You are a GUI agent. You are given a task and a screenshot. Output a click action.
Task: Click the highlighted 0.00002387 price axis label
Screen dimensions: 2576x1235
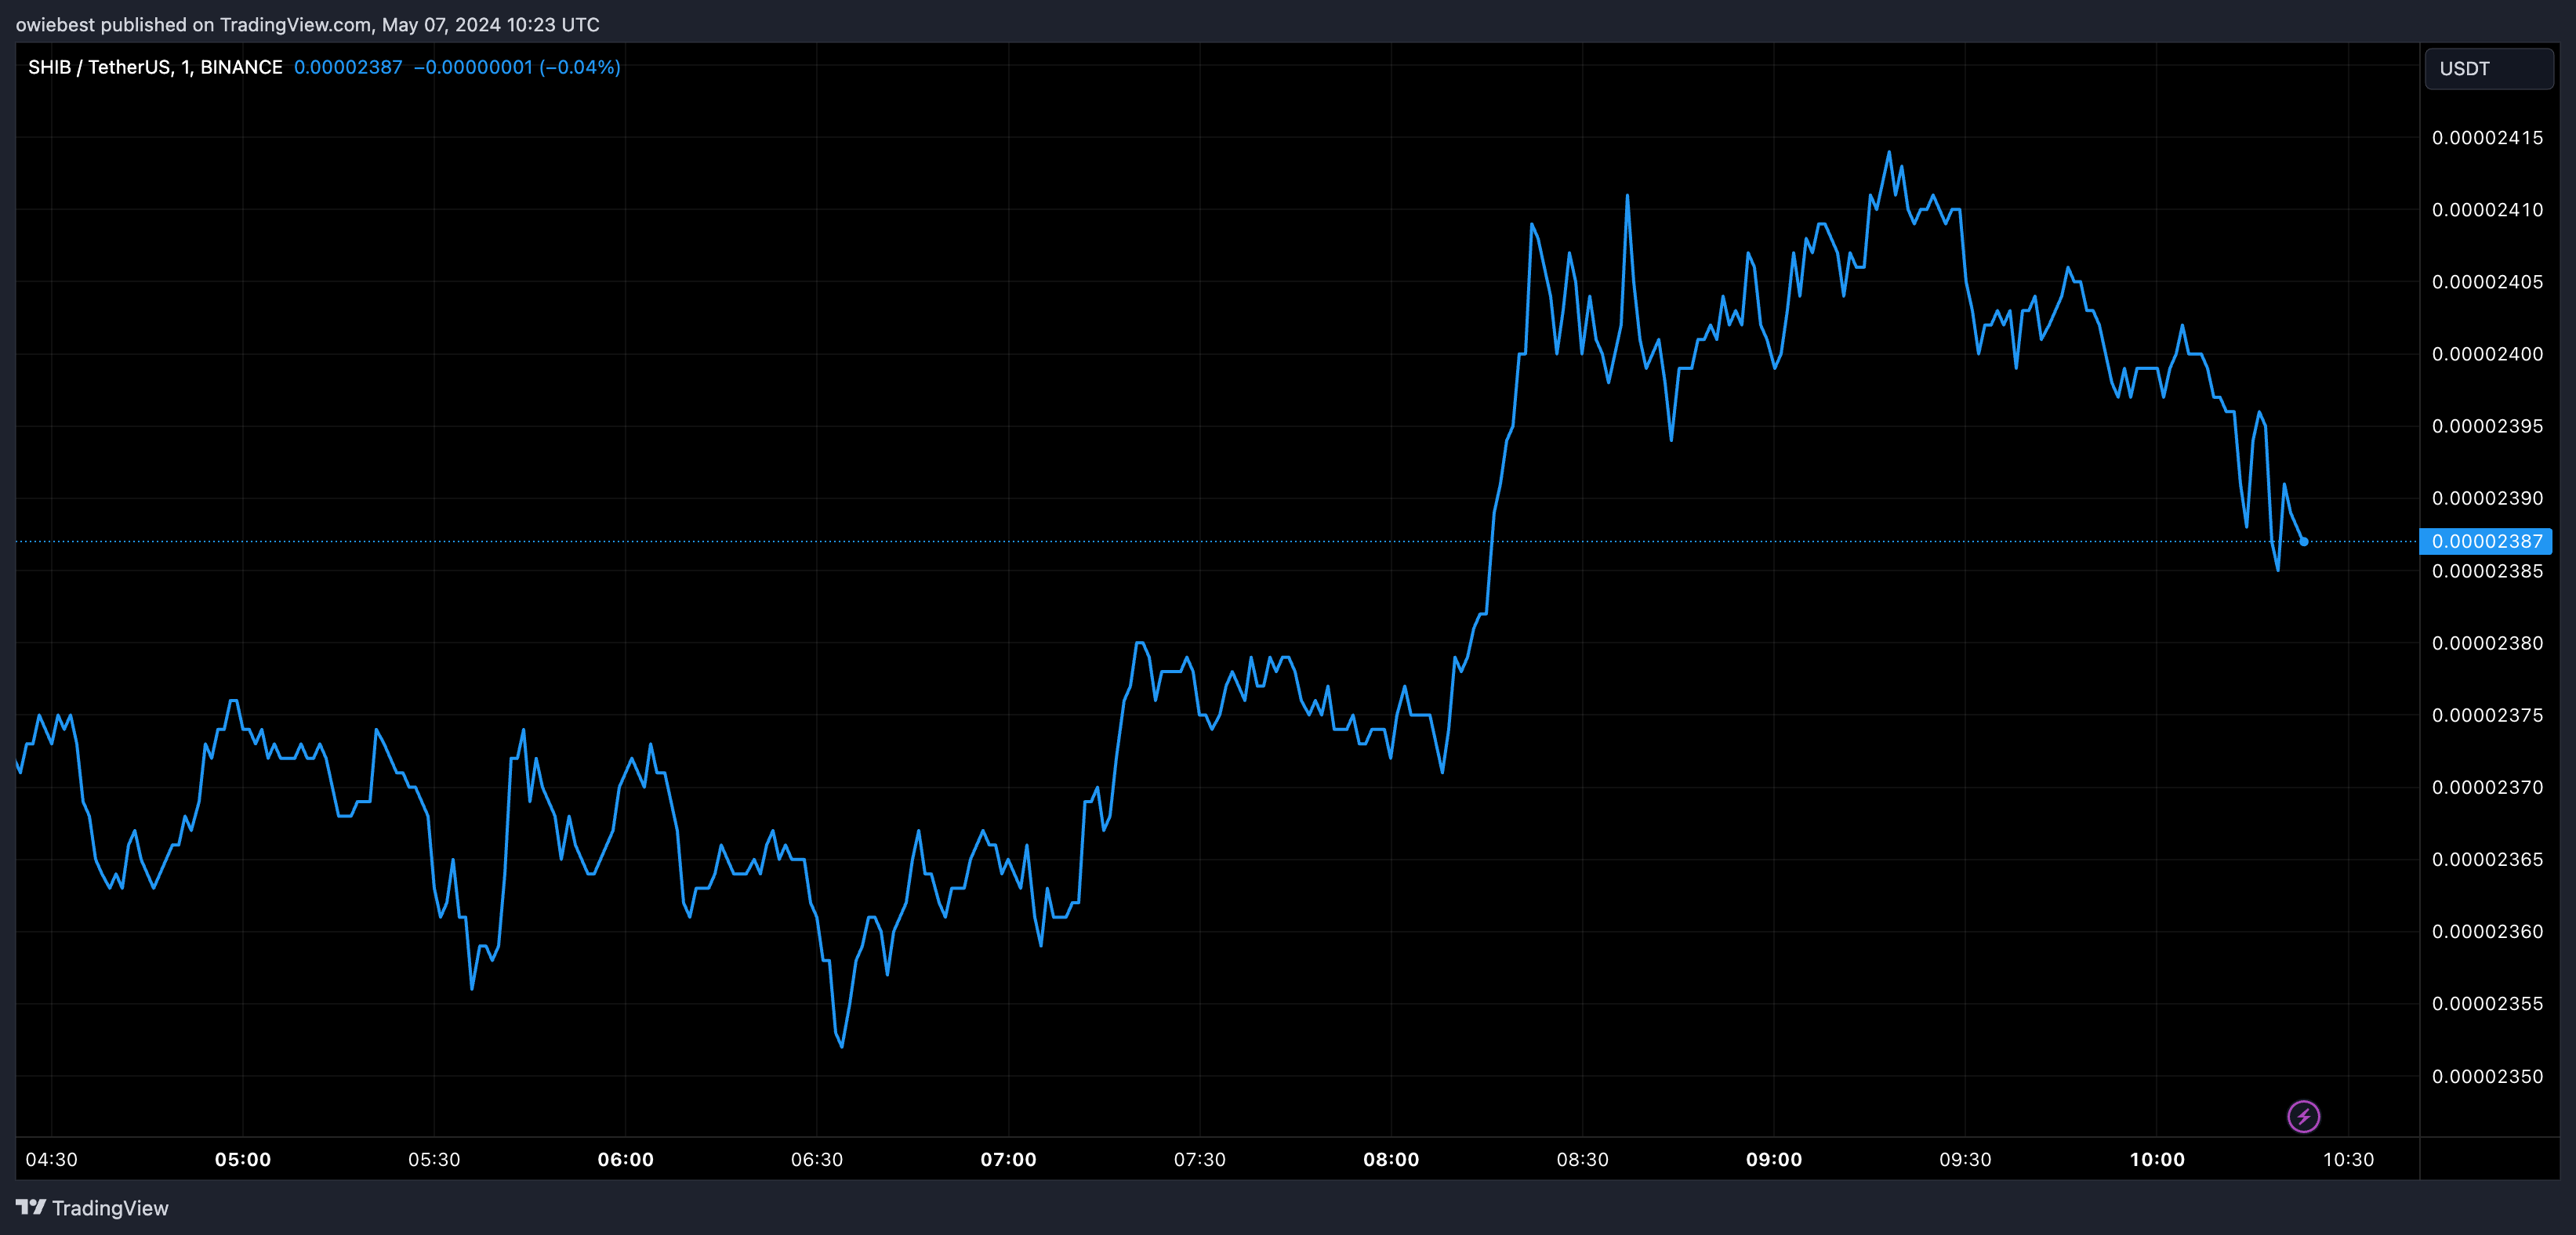[x=2486, y=542]
